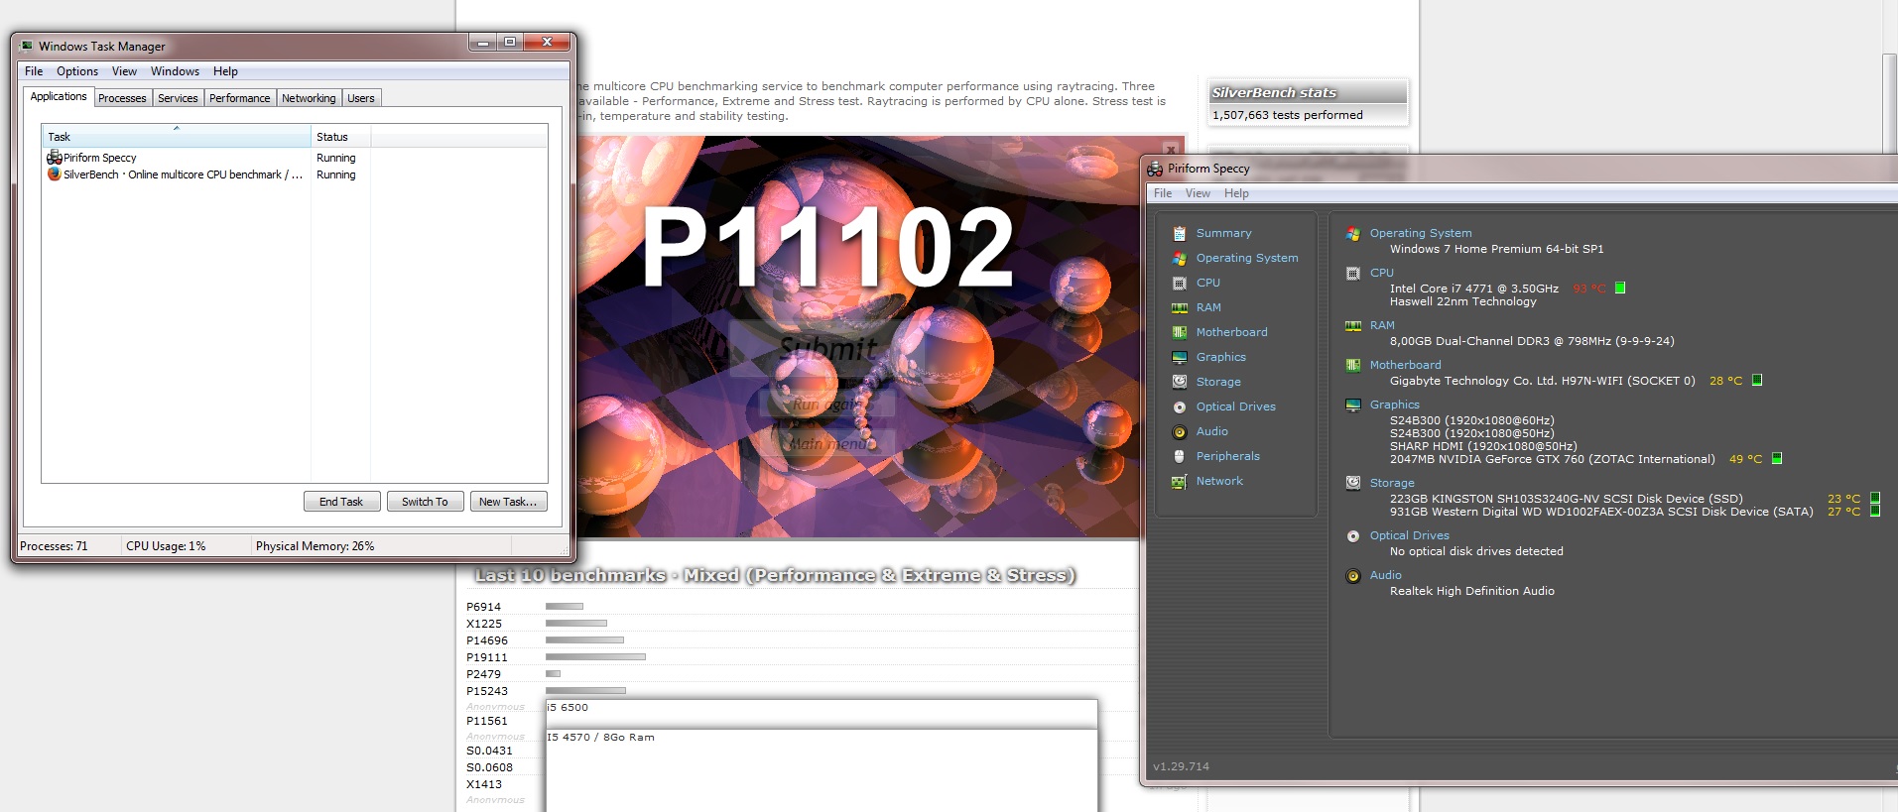Switch to the Networking tab

(x=309, y=98)
